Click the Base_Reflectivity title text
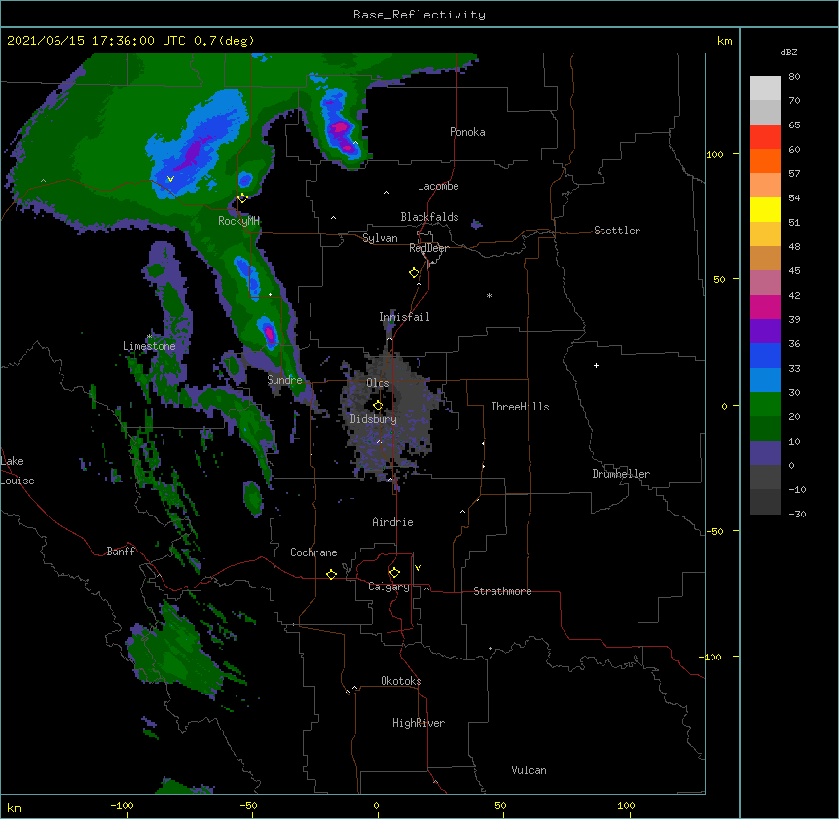Viewport: 839px width, 819px height. 419,15
